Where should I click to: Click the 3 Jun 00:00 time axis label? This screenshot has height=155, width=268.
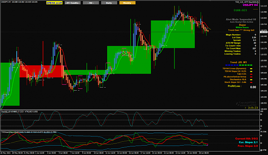pos(51,153)
